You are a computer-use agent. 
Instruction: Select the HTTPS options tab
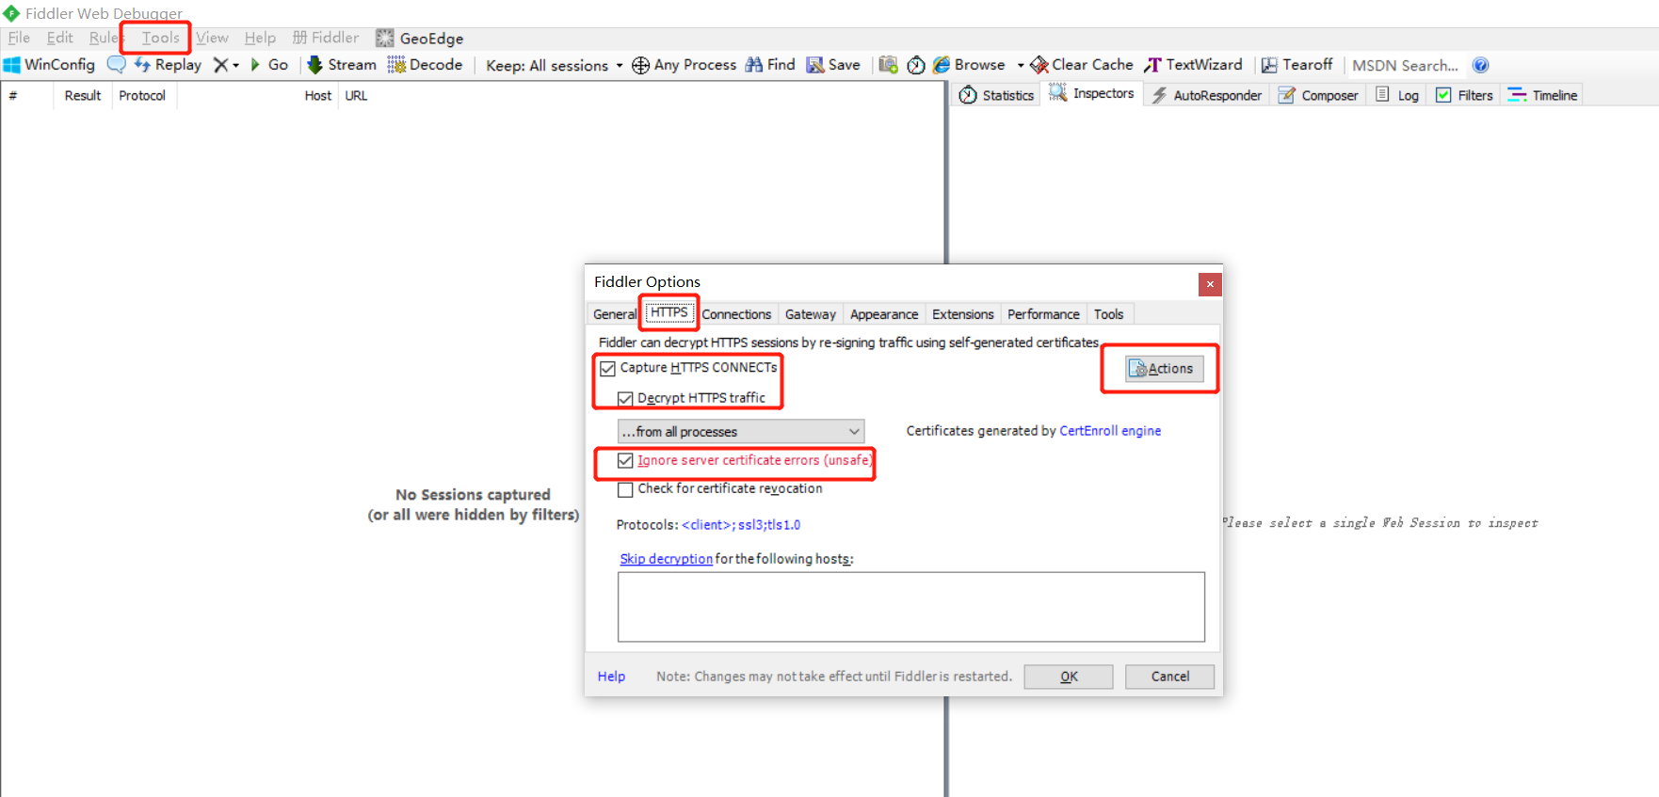(669, 312)
